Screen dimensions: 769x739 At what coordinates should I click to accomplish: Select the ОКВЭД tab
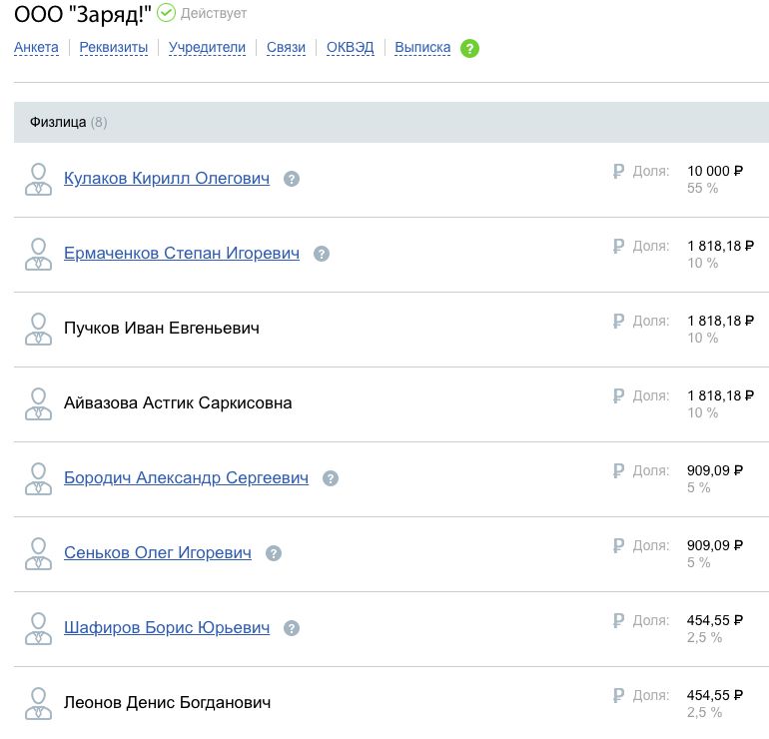[x=350, y=47]
